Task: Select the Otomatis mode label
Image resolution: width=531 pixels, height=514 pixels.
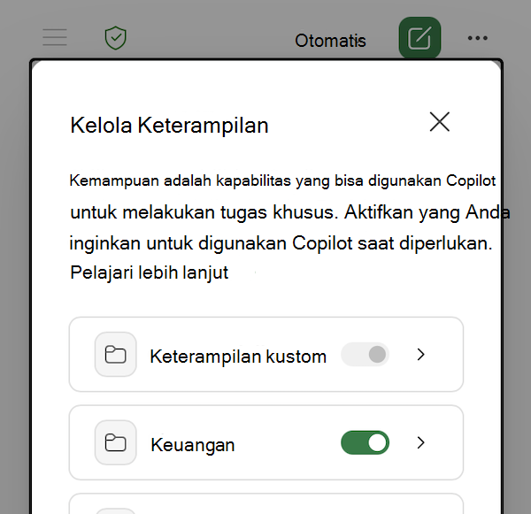Action: click(330, 41)
